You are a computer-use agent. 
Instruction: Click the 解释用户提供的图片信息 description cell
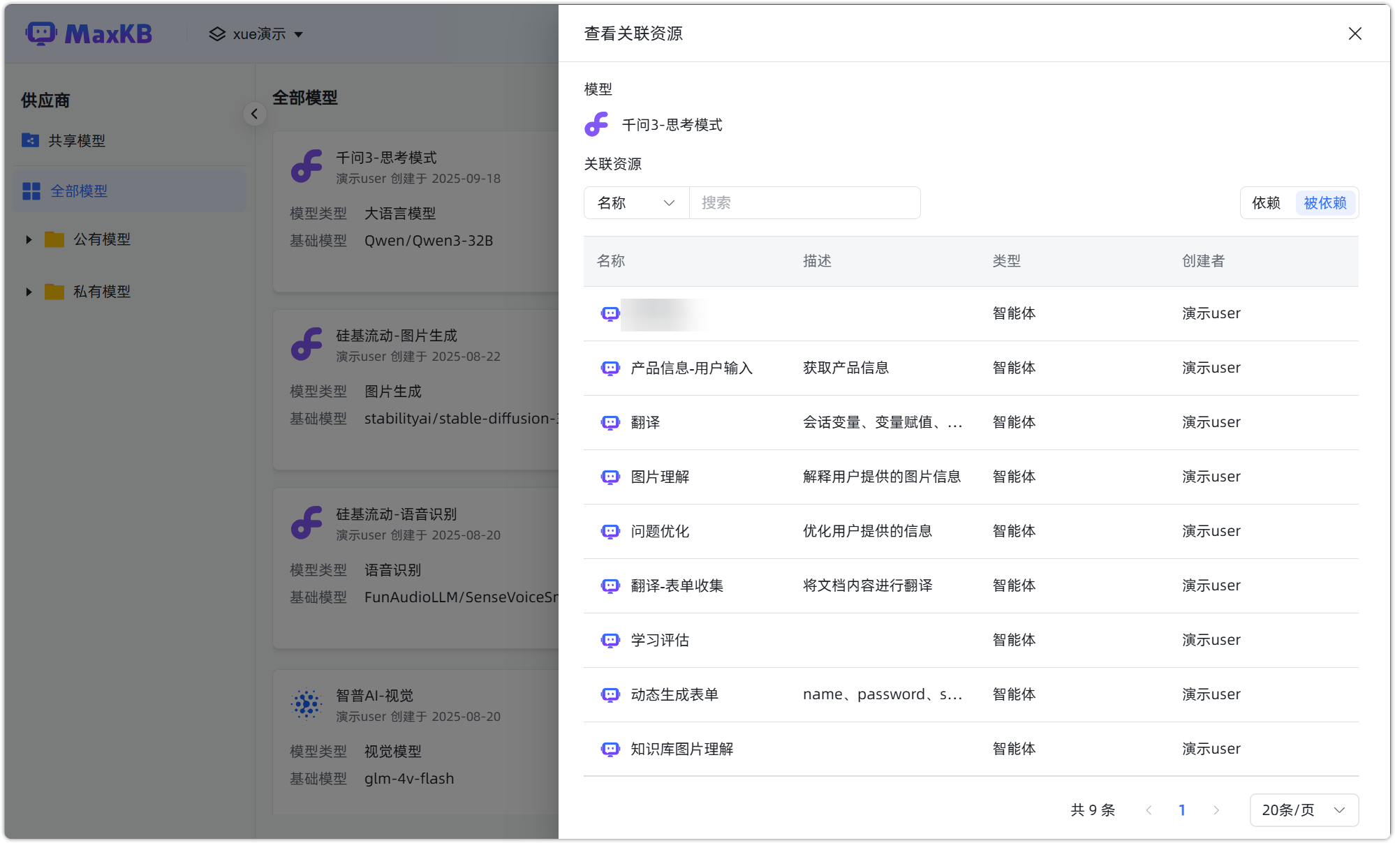(x=882, y=477)
